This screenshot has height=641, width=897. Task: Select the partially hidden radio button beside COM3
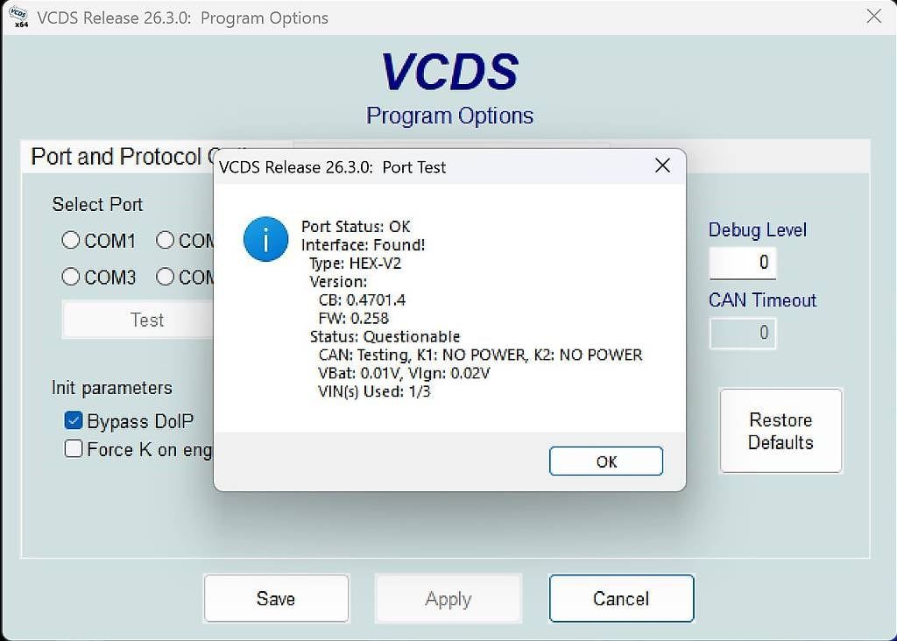tap(165, 277)
